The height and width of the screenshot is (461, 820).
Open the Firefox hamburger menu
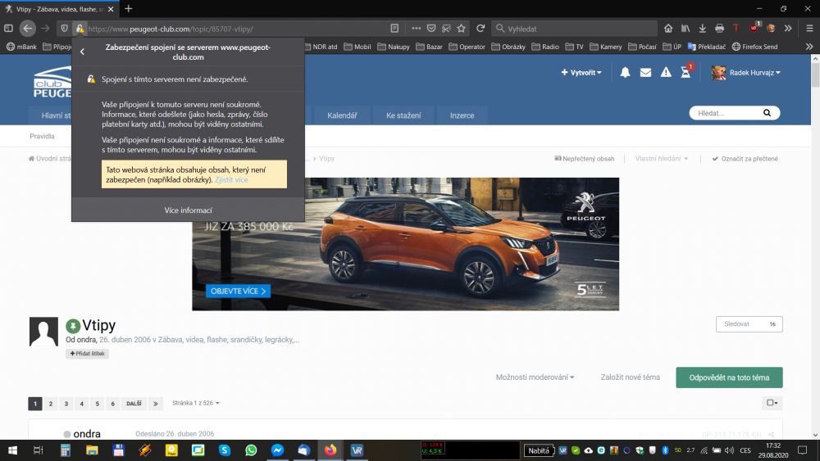pos(809,29)
